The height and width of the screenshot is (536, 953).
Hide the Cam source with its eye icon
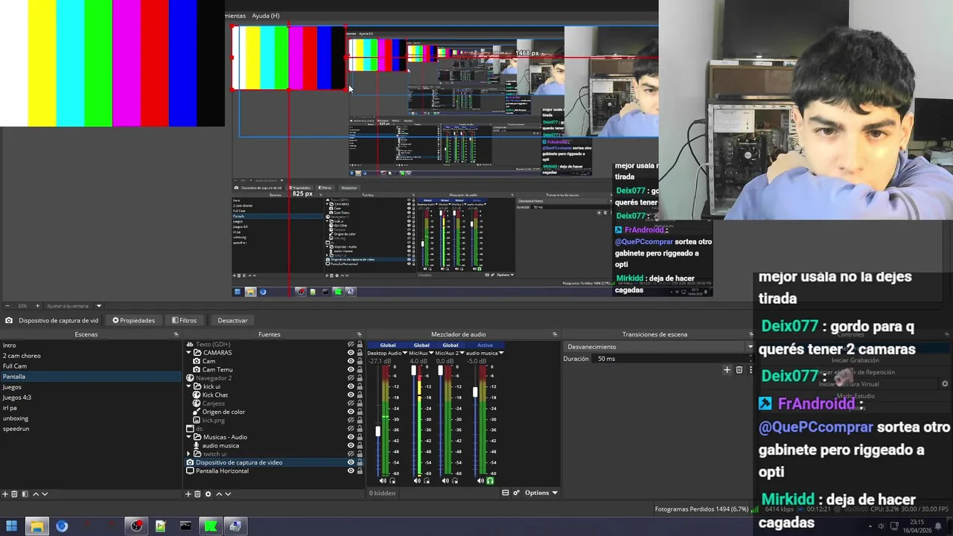351,361
